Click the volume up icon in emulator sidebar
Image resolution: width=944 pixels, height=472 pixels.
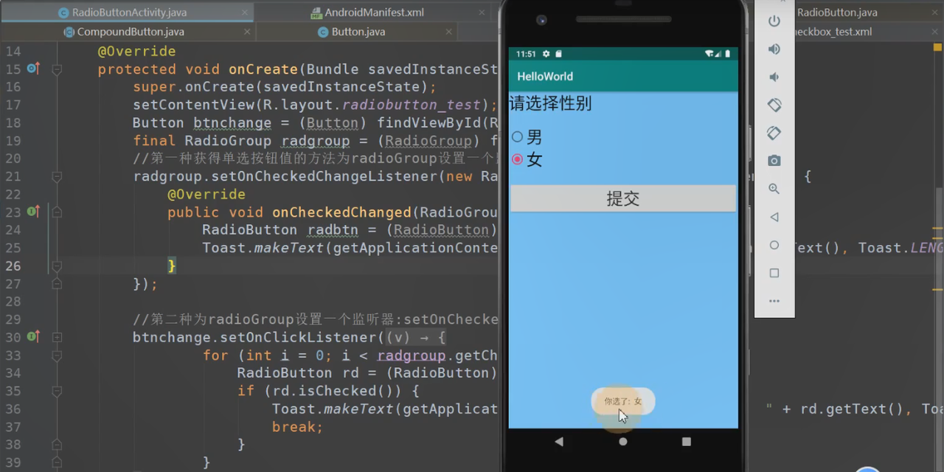coord(774,49)
